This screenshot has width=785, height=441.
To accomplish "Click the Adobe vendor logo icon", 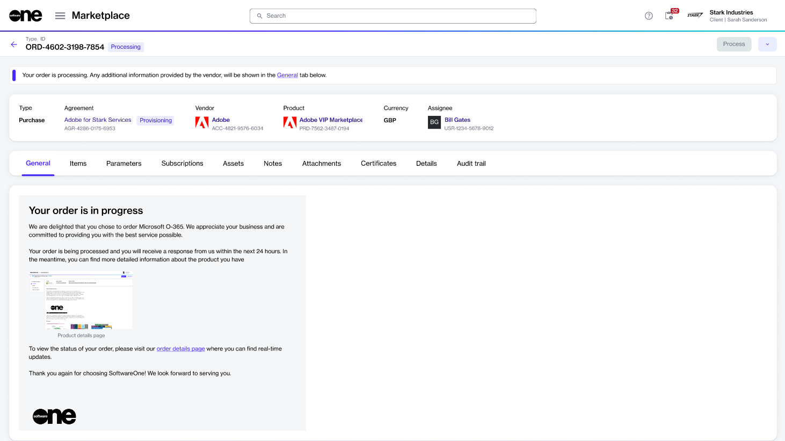I will click(x=202, y=123).
